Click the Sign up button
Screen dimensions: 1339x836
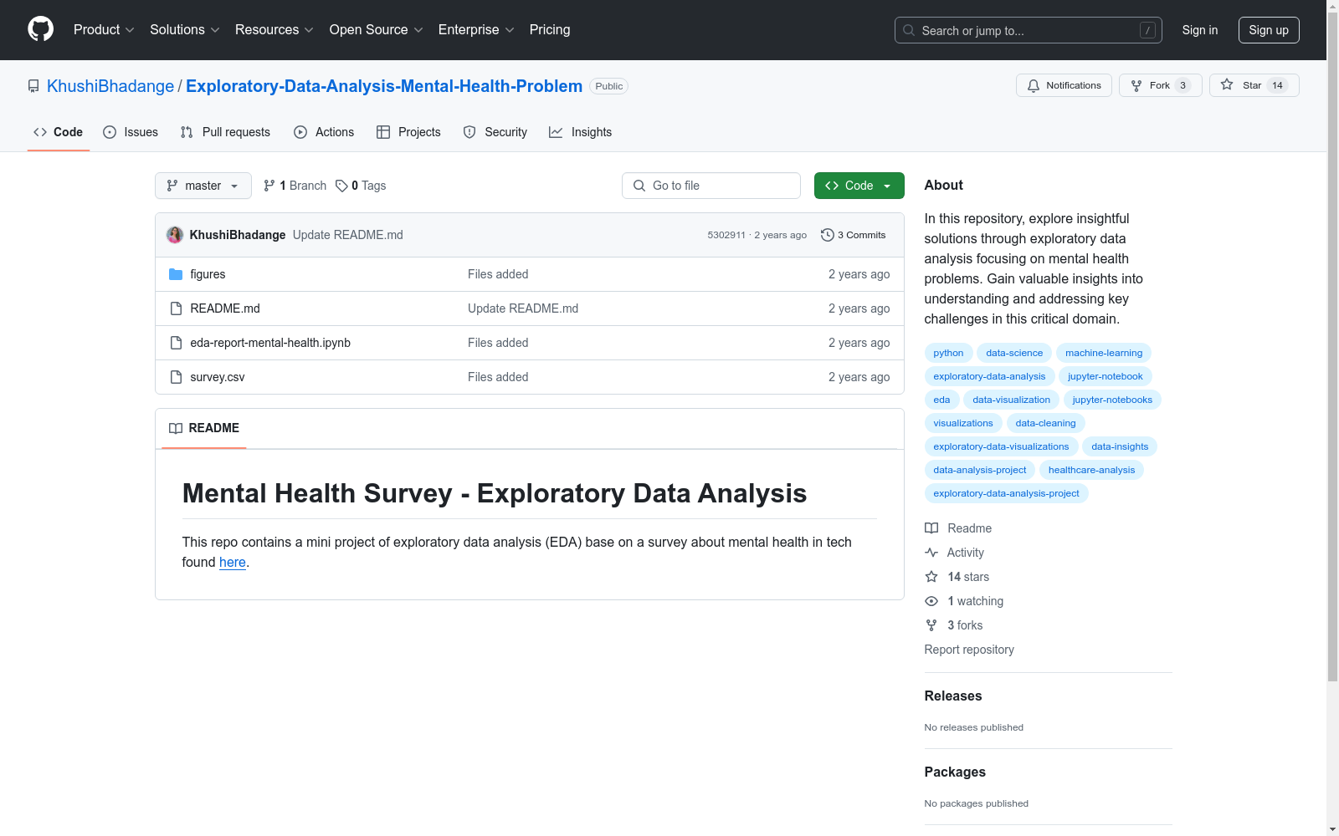pos(1269,30)
